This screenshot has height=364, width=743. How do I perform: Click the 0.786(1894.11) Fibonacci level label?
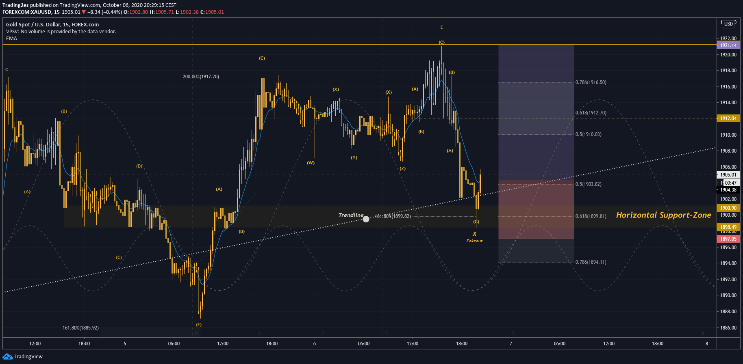[591, 262]
